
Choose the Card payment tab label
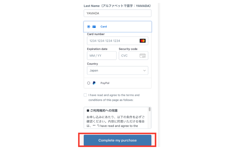click(x=103, y=26)
